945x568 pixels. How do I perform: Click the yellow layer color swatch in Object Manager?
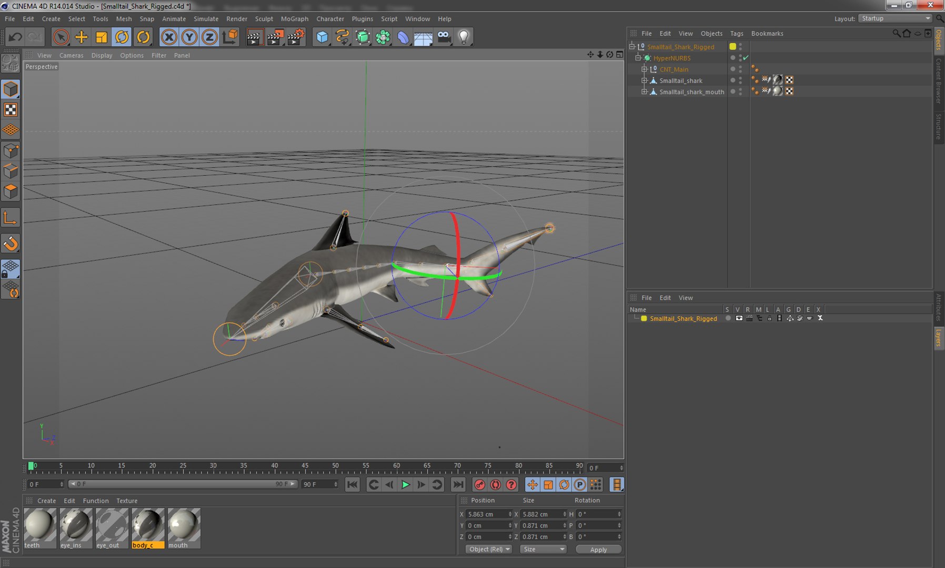coord(732,46)
